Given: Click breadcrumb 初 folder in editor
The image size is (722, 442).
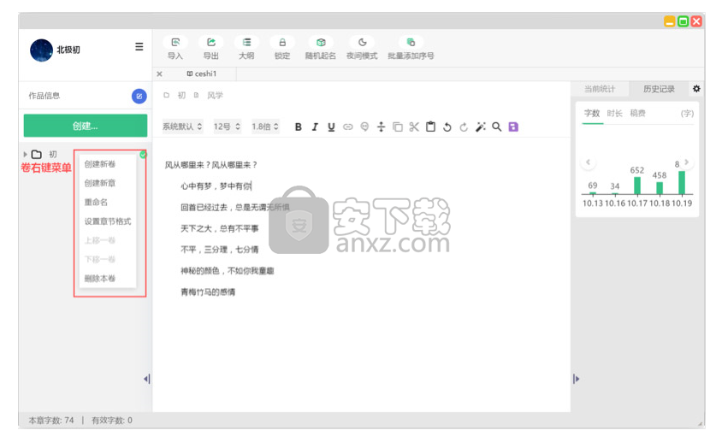Looking at the screenshot, I should [x=181, y=95].
